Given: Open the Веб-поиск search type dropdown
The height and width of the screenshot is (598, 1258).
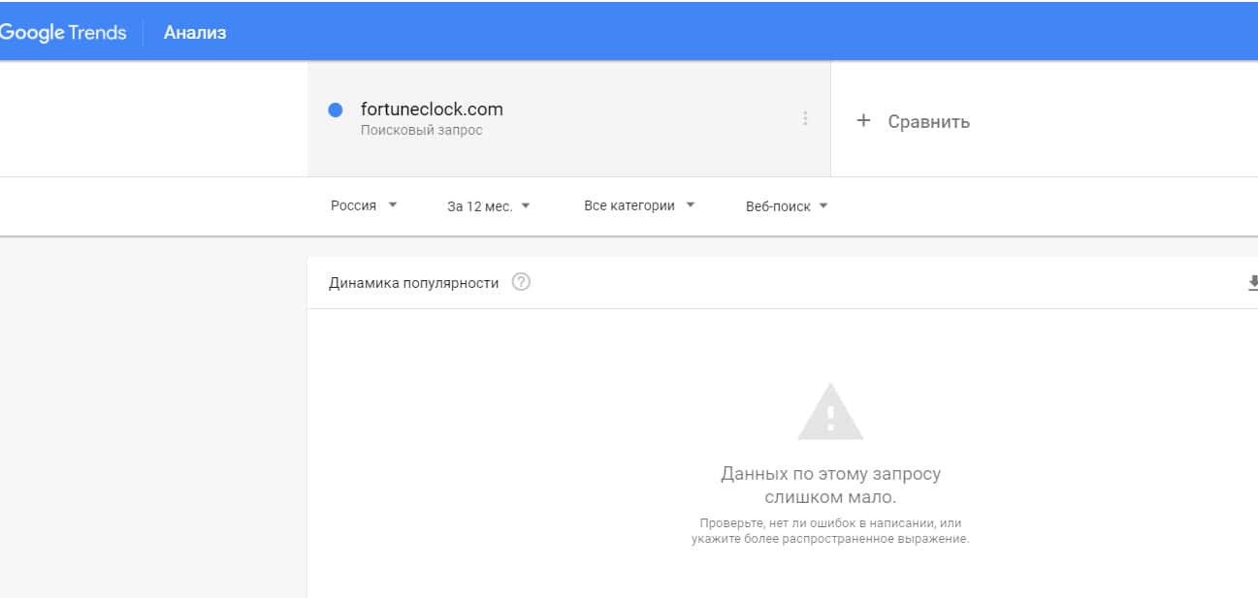Looking at the screenshot, I should pos(786,206).
